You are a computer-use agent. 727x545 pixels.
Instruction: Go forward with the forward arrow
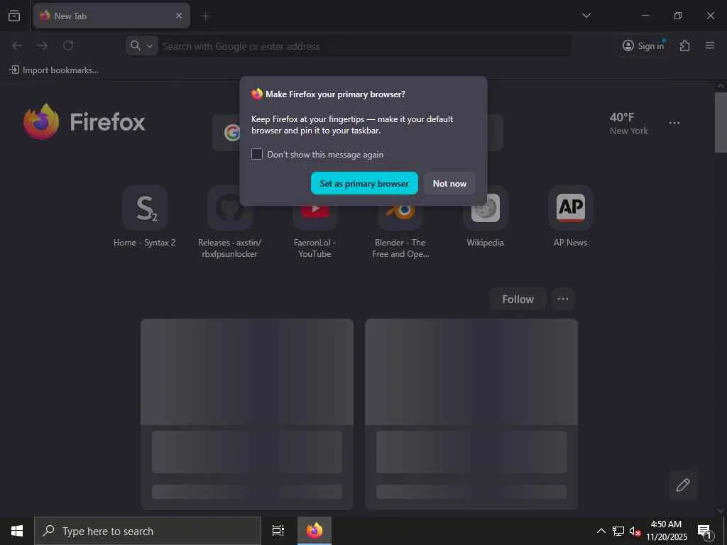[43, 45]
